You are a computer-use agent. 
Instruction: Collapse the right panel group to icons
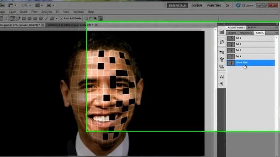point(277,24)
